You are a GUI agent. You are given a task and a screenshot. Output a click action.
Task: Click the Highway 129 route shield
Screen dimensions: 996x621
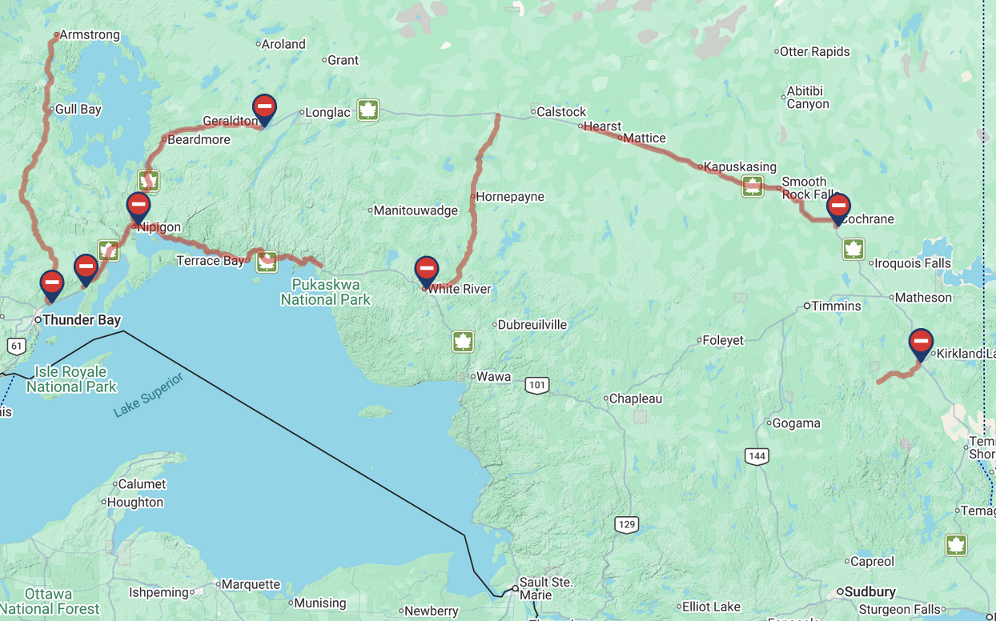[627, 525]
